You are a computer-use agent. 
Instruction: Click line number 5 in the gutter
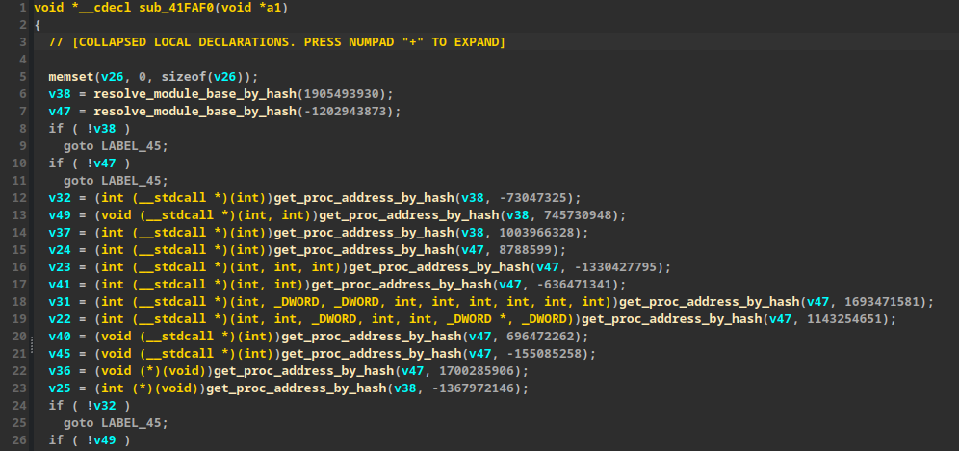pos(23,77)
